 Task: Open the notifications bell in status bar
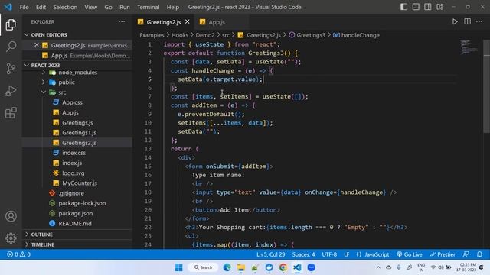click(x=479, y=254)
